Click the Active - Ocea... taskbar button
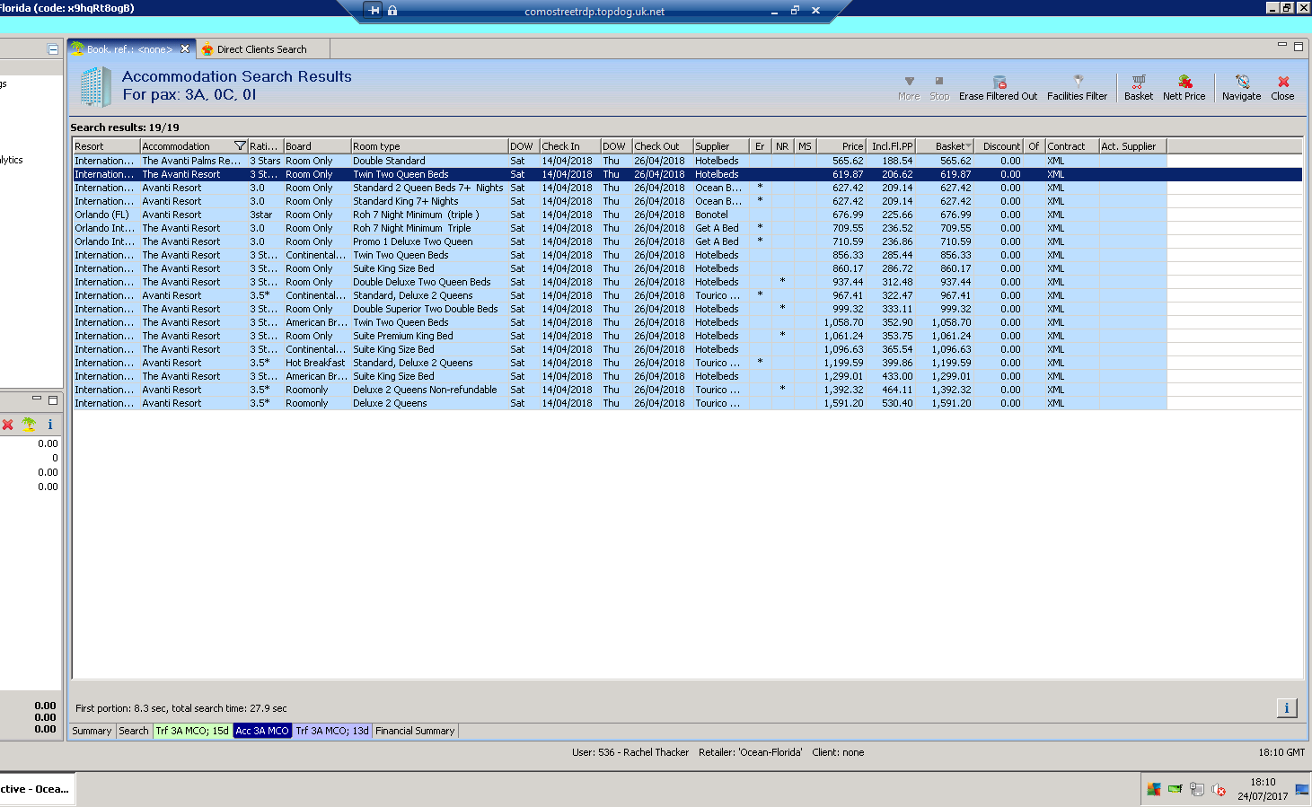1312x807 pixels. 36,789
